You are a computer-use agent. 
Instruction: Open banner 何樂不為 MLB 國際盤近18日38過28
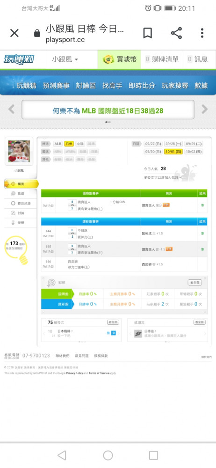coord(108,110)
